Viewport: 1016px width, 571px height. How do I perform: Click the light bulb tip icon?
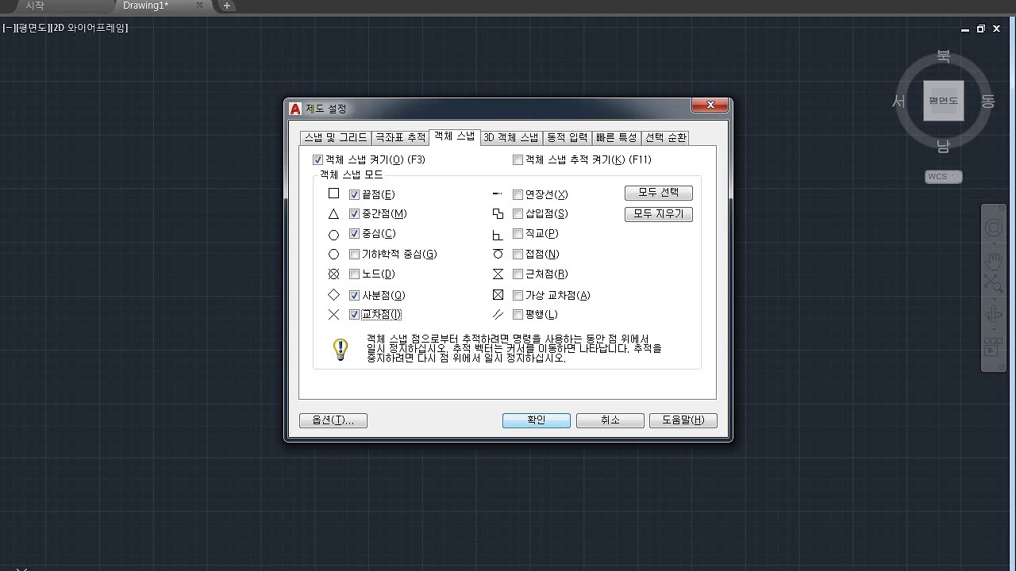pyautogui.click(x=341, y=349)
